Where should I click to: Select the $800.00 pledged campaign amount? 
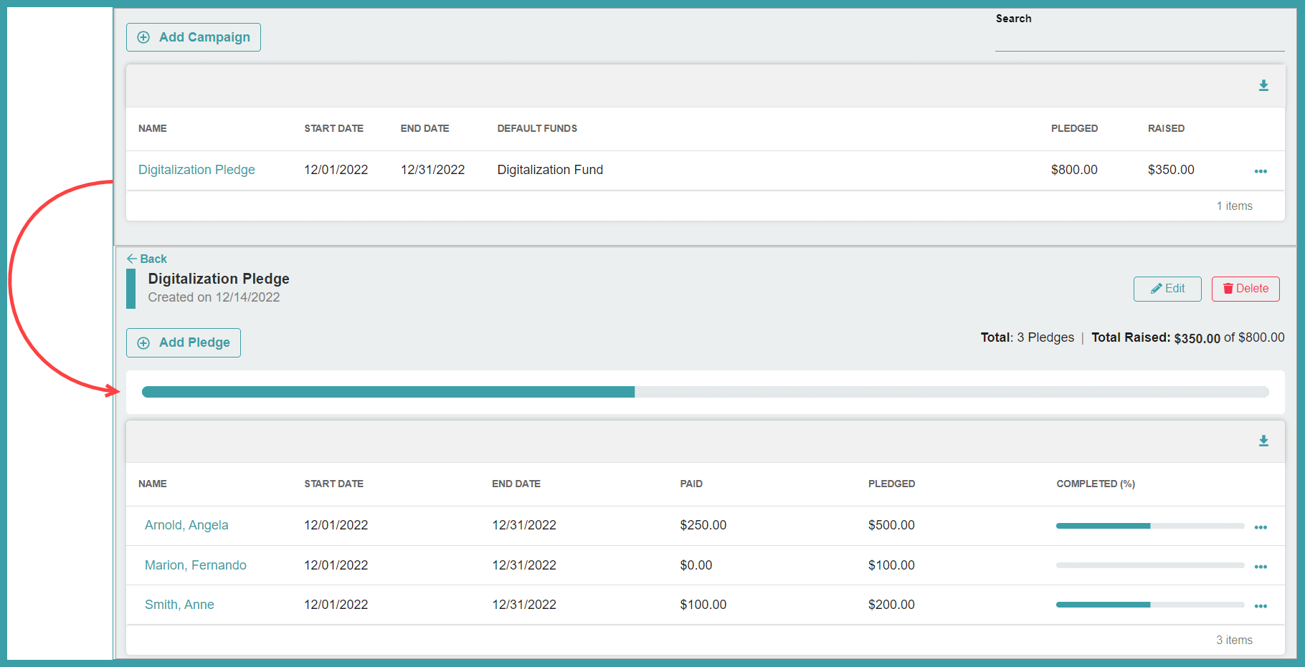click(x=1074, y=170)
